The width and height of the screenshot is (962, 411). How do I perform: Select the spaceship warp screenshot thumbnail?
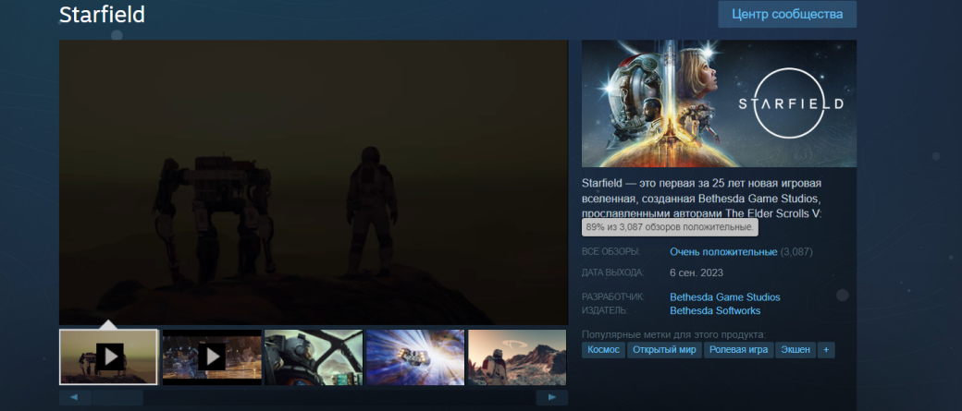[x=415, y=357]
